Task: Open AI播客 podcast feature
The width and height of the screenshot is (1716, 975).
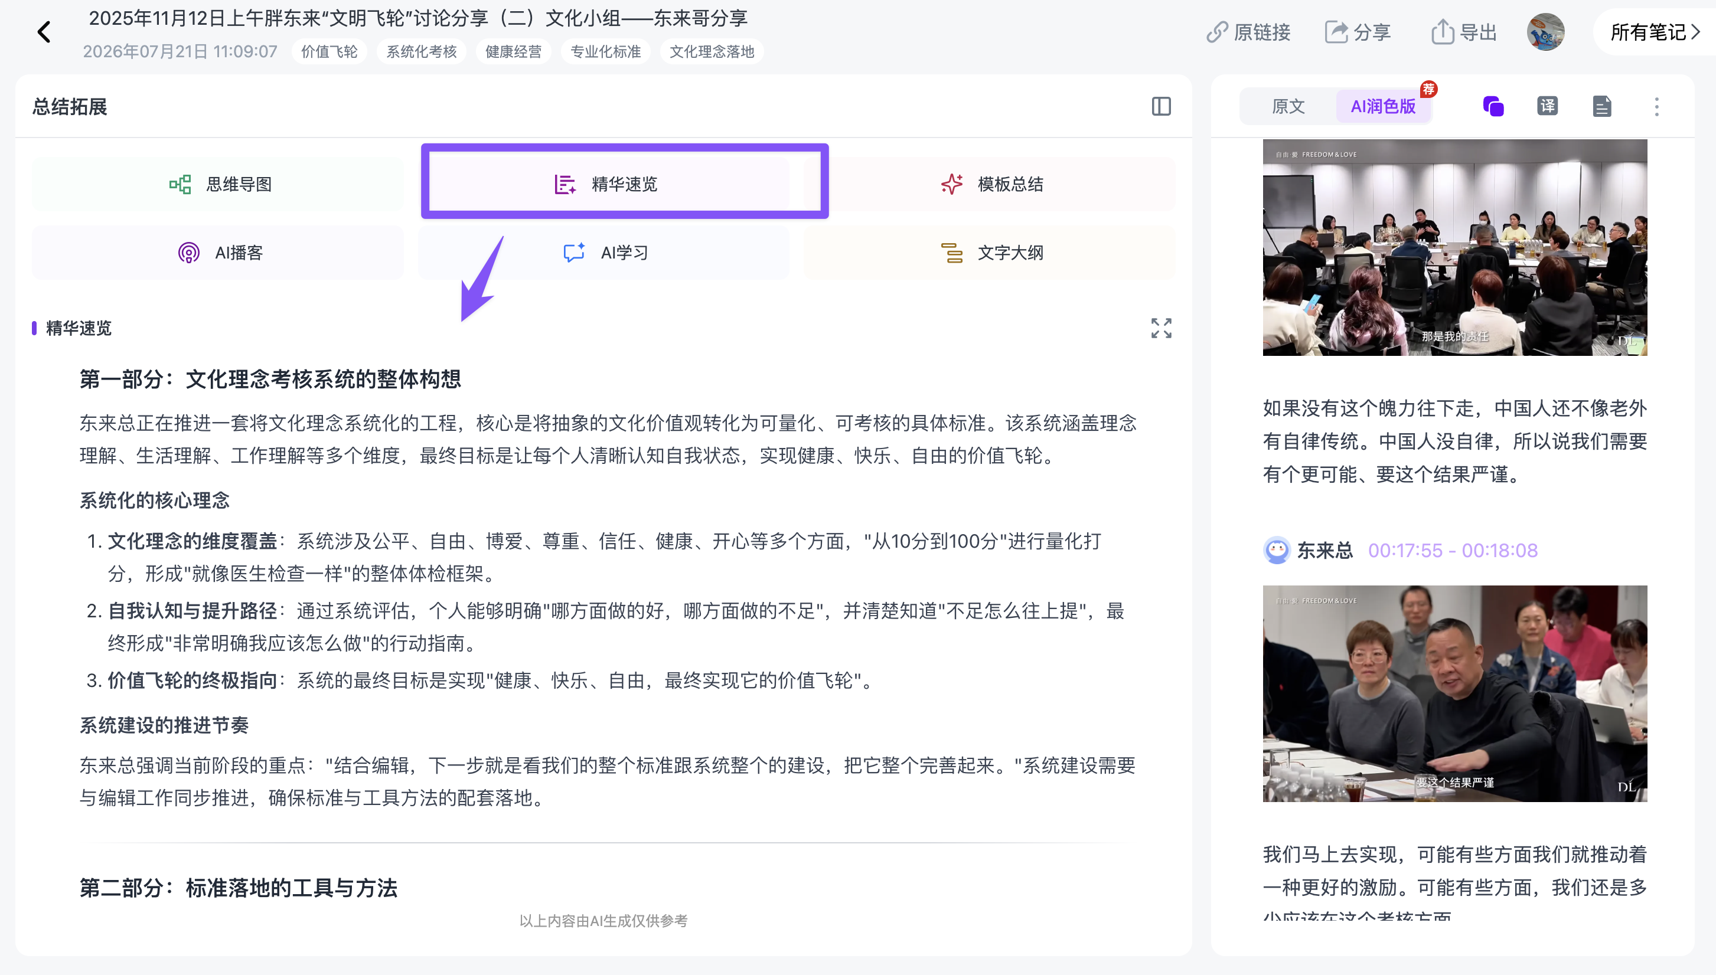Action: coord(218,253)
